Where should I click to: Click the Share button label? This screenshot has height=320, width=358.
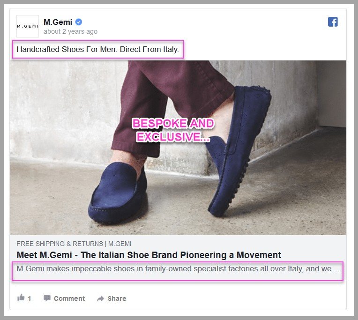(117, 298)
